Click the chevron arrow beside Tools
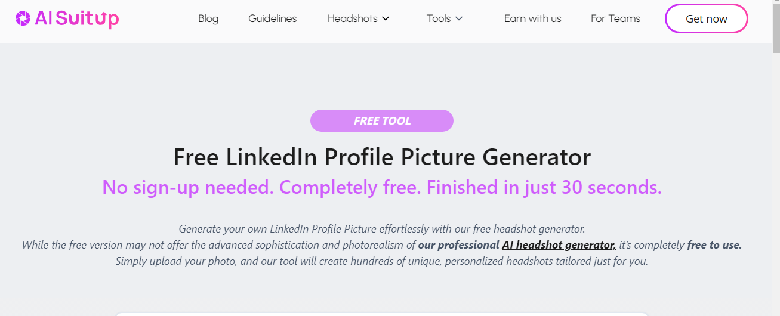Image resolution: width=780 pixels, height=316 pixels. [459, 18]
